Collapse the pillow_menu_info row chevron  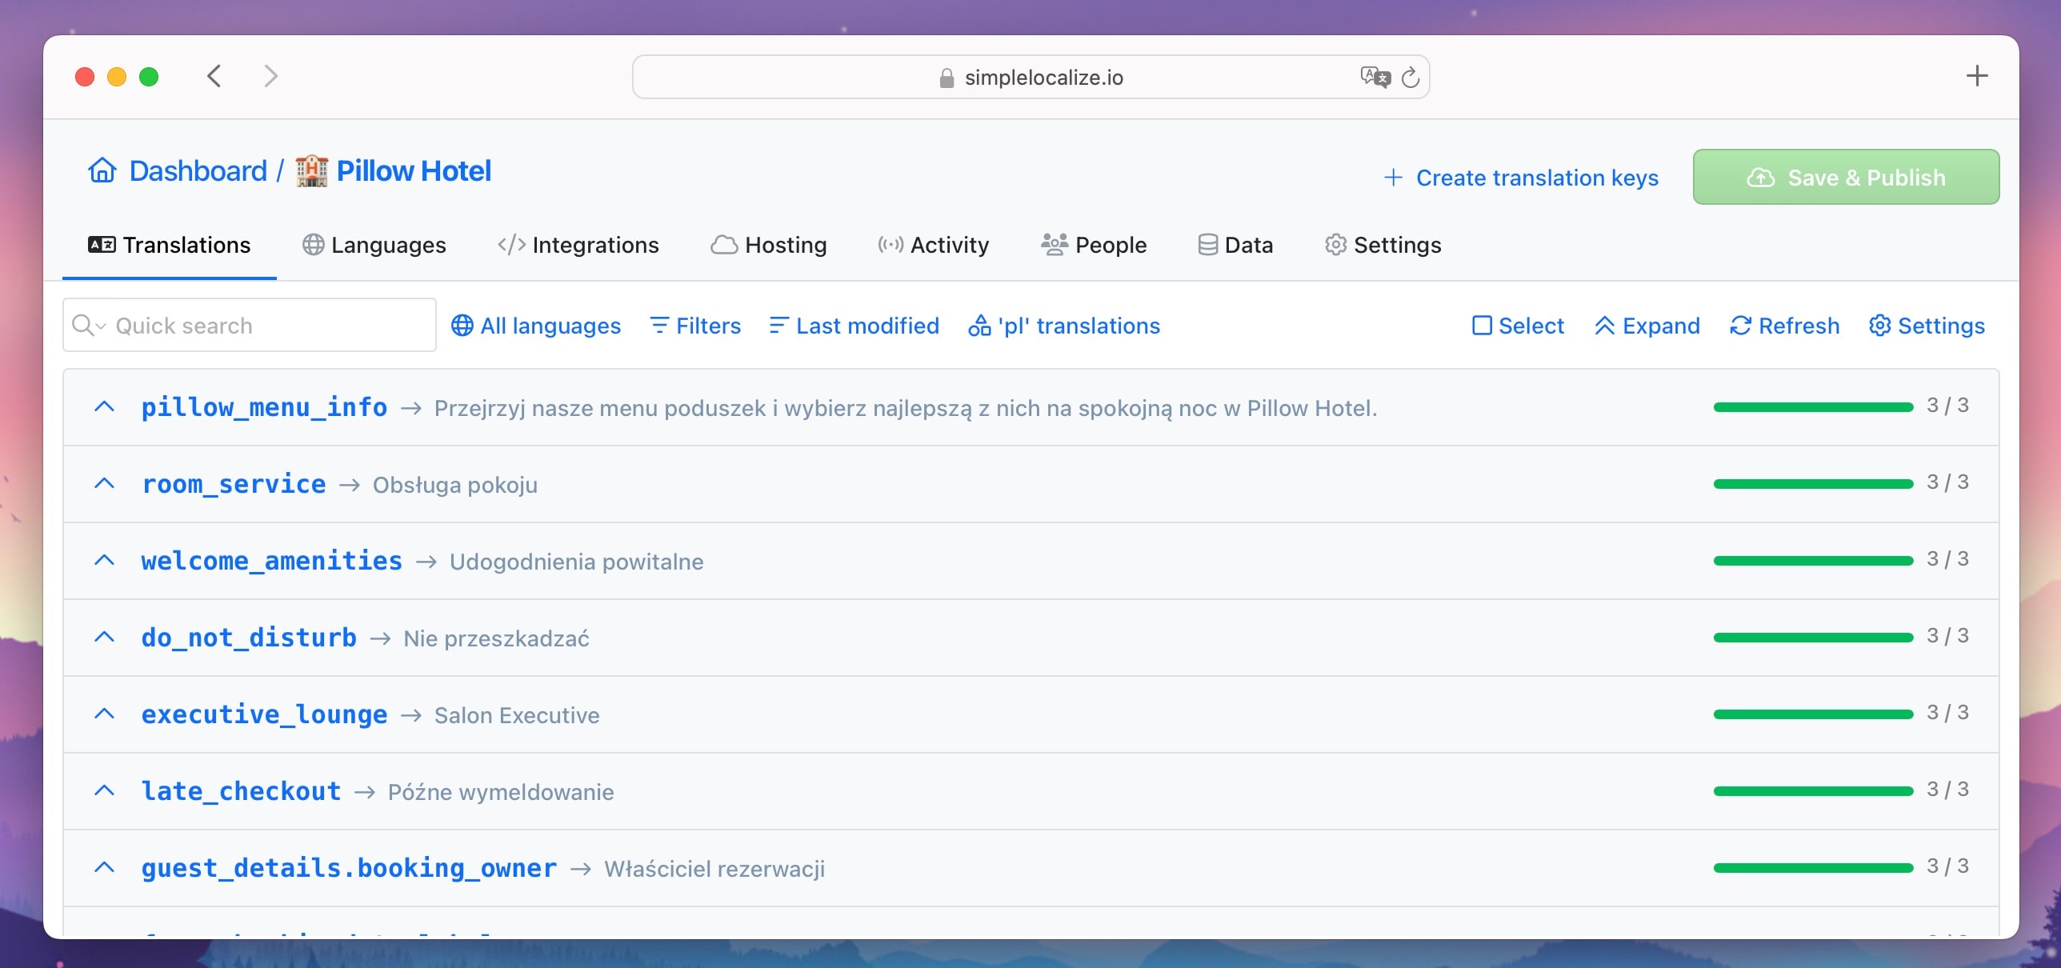(104, 406)
